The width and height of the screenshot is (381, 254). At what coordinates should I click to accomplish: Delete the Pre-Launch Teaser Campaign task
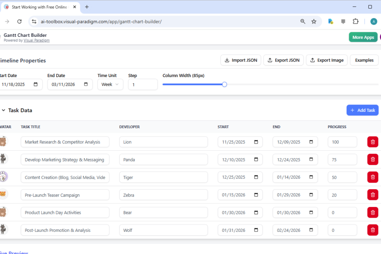click(x=372, y=195)
